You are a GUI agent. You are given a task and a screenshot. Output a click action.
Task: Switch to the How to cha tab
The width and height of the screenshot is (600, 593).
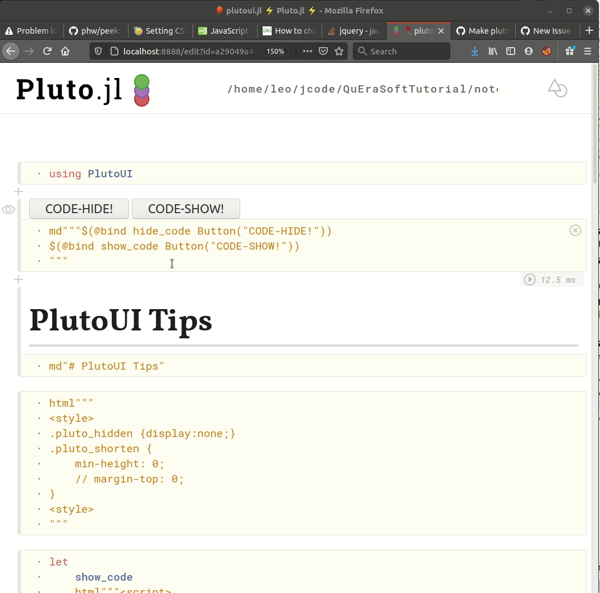pyautogui.click(x=290, y=31)
